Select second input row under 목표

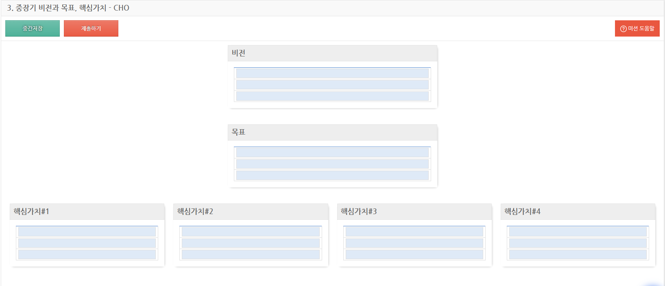point(332,164)
